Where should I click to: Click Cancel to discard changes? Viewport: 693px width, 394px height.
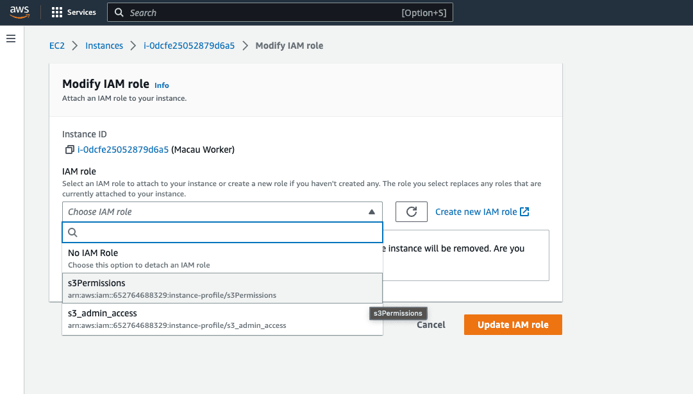coord(431,325)
